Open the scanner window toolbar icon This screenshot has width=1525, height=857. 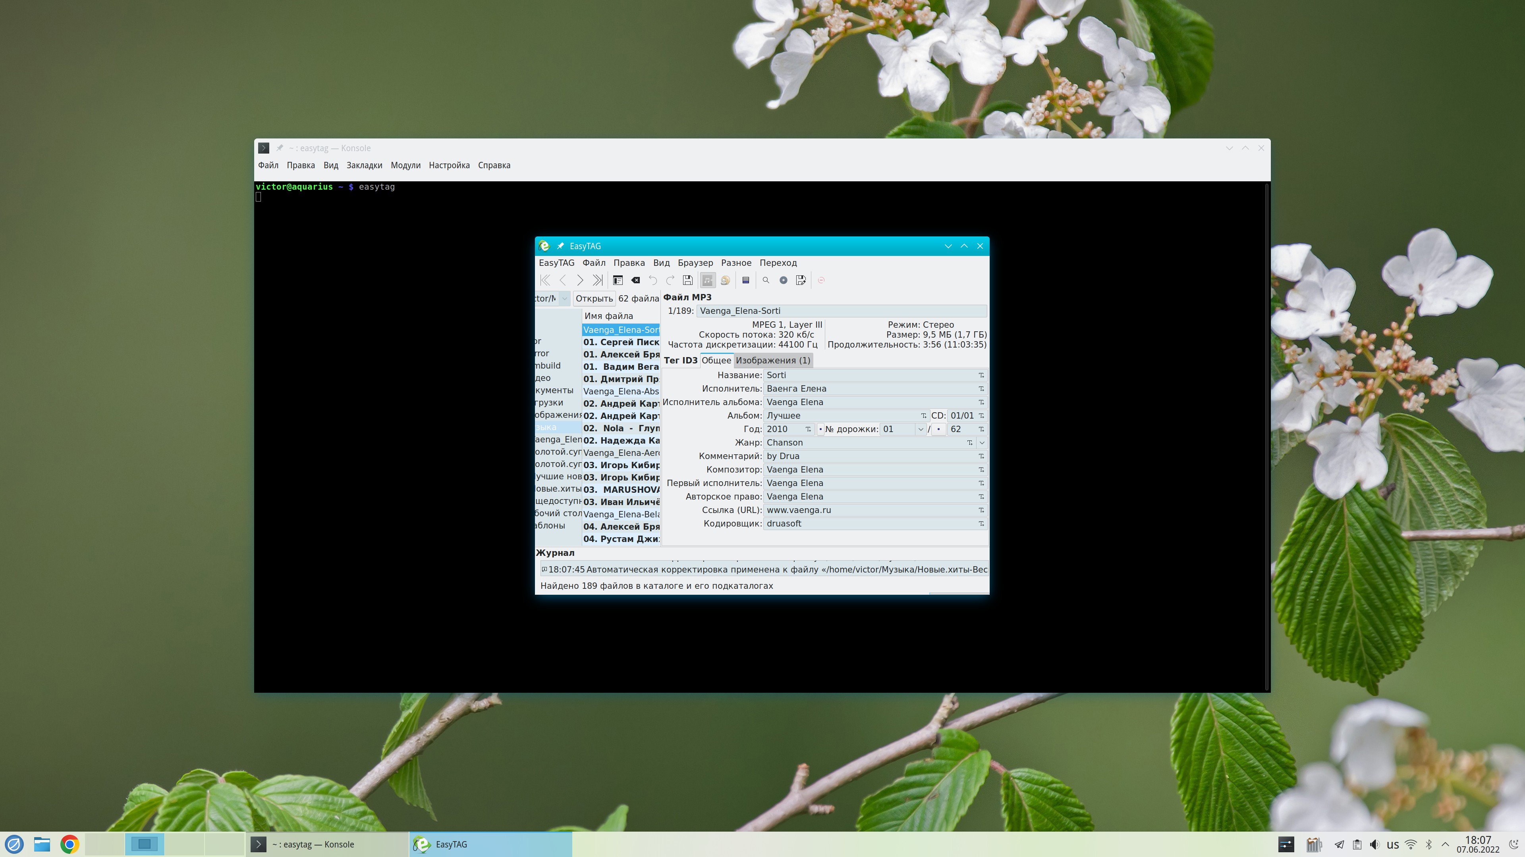618,281
